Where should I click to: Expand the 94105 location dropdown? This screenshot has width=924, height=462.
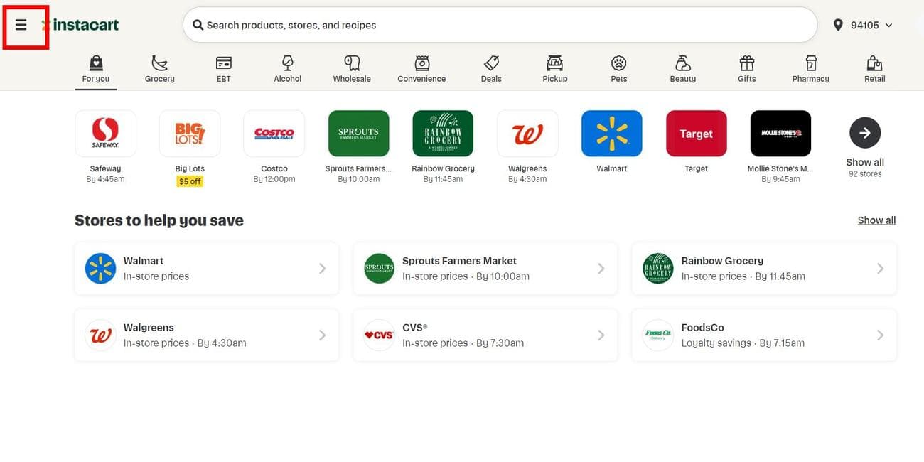pos(888,24)
